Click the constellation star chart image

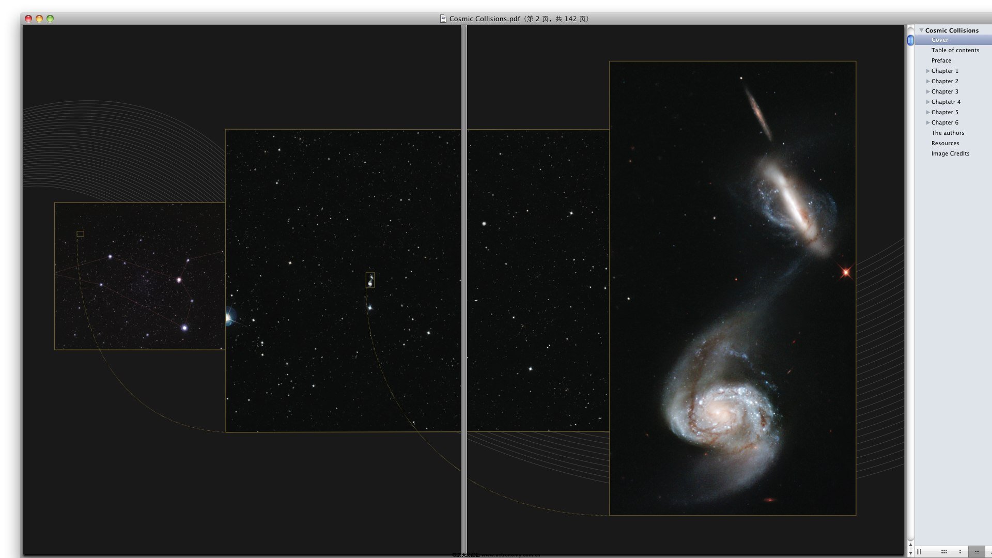139,276
